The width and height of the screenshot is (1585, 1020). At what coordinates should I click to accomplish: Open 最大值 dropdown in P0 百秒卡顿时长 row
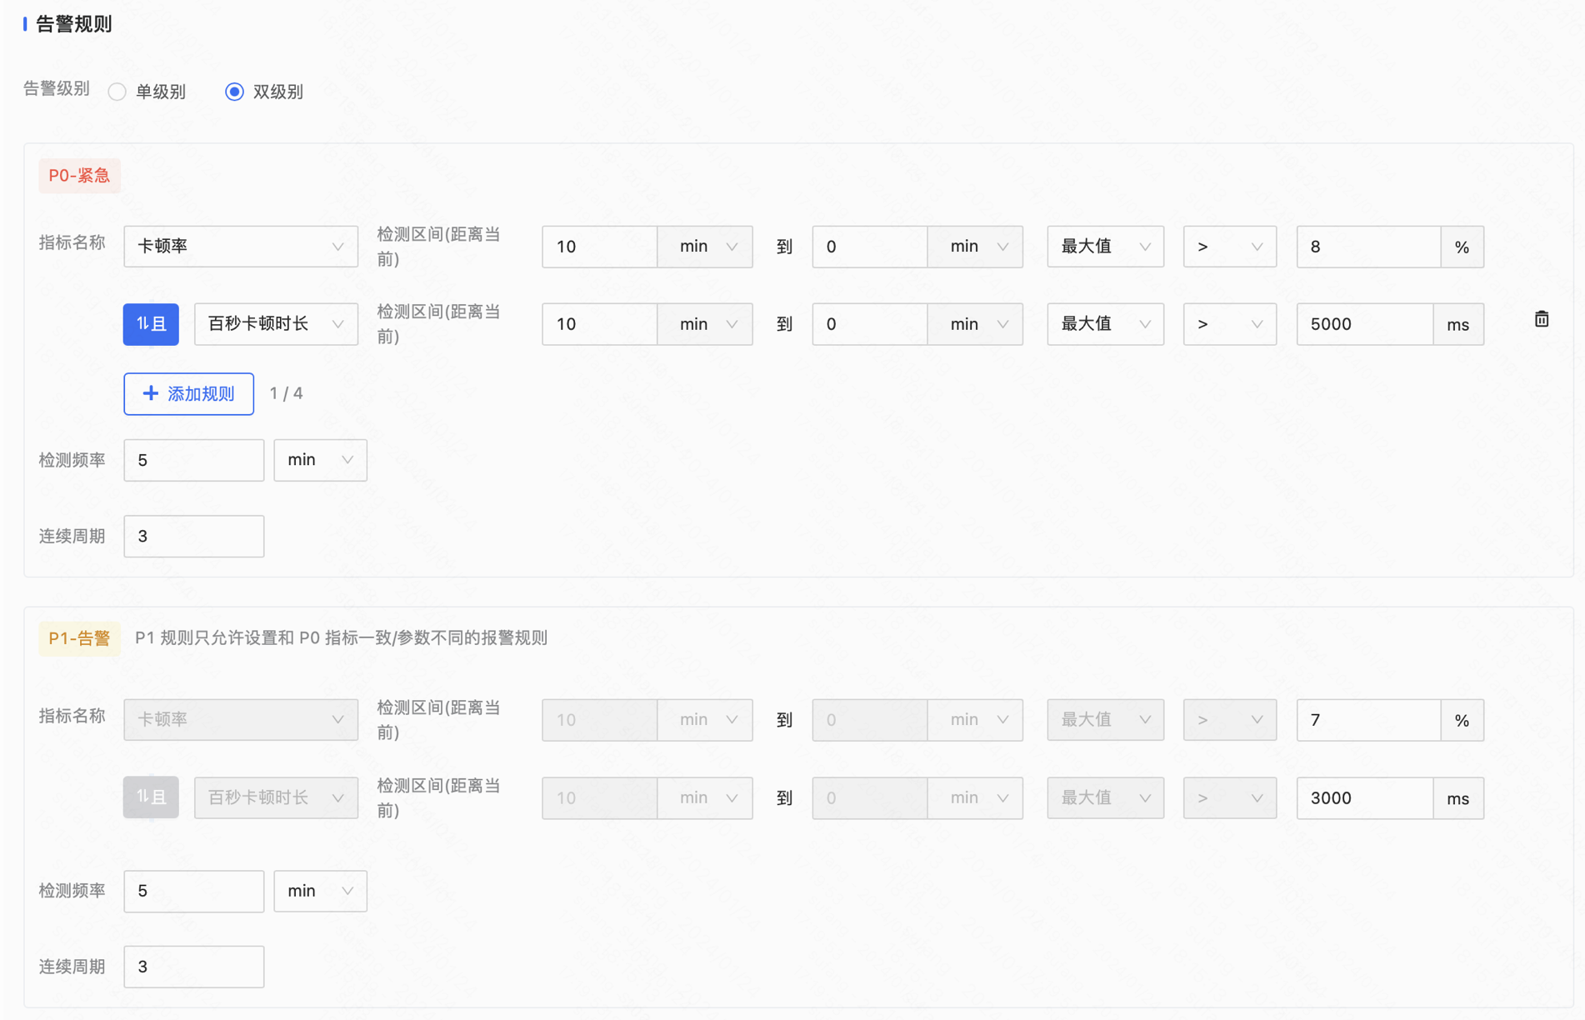(x=1105, y=324)
